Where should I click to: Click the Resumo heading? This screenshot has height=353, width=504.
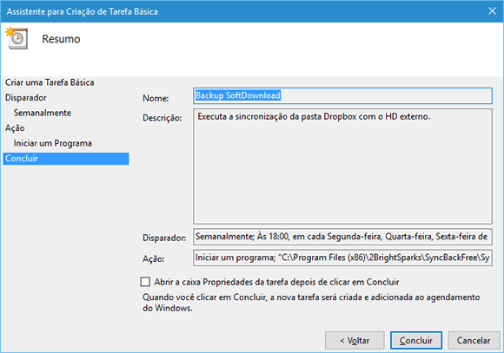[61, 39]
